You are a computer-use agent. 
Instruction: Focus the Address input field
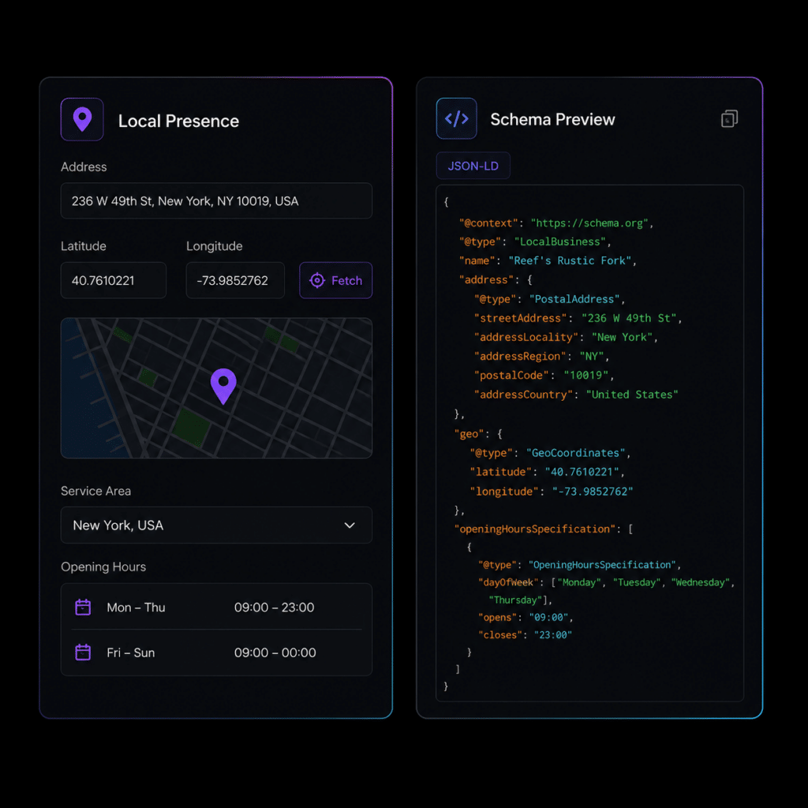pos(216,201)
